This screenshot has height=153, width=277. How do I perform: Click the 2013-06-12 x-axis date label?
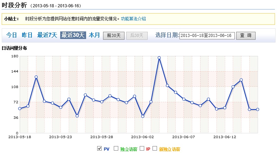coord(224,137)
